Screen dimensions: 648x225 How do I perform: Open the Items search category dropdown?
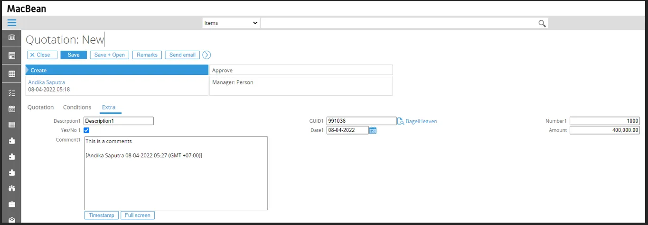(x=231, y=23)
